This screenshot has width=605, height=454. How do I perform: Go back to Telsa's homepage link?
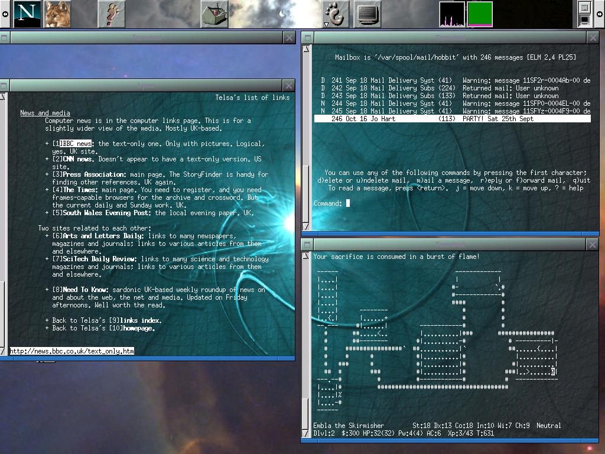(138, 328)
